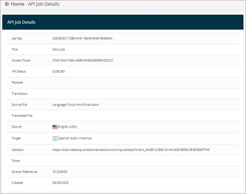Screen dimensions: 246x194
Task: Click the Translated File field label
Action: click(x=22, y=116)
